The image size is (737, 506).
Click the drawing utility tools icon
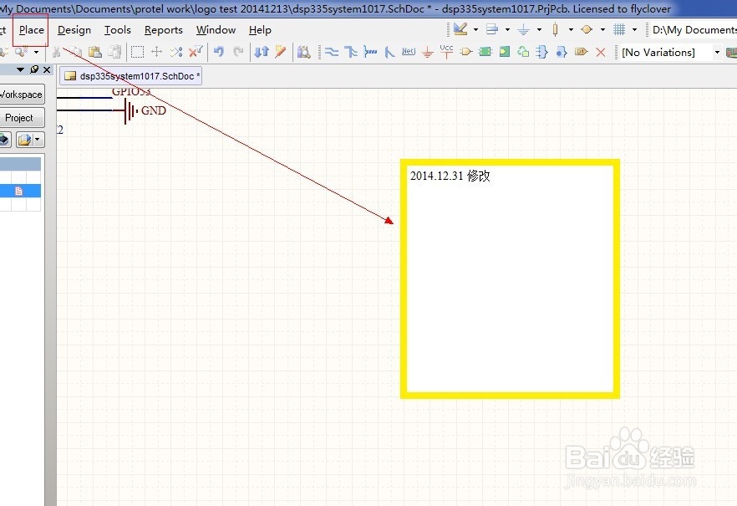(x=460, y=29)
